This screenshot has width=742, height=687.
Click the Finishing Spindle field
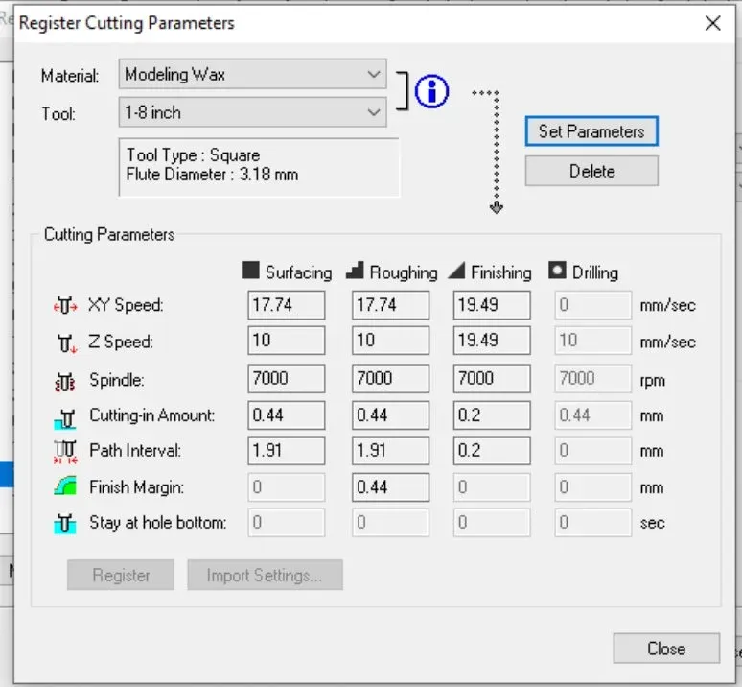click(492, 378)
